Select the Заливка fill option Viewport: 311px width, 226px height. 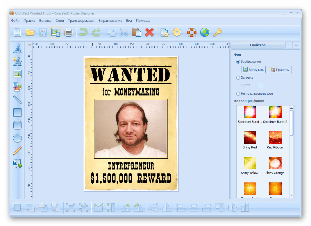coord(238,78)
